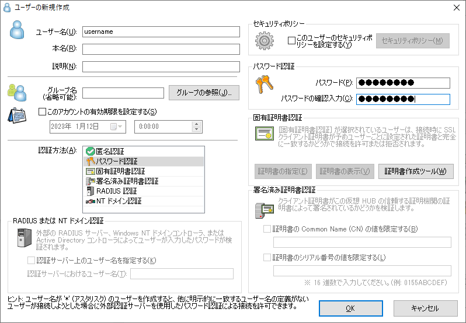Screen dimensions: 466x323
Task: Click the calendar icon for account expiration
Action: click(17, 115)
